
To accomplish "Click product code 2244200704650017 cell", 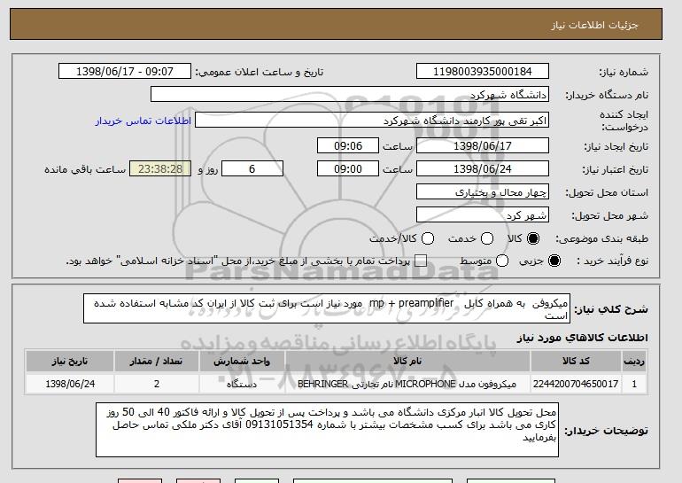I will [x=576, y=384].
